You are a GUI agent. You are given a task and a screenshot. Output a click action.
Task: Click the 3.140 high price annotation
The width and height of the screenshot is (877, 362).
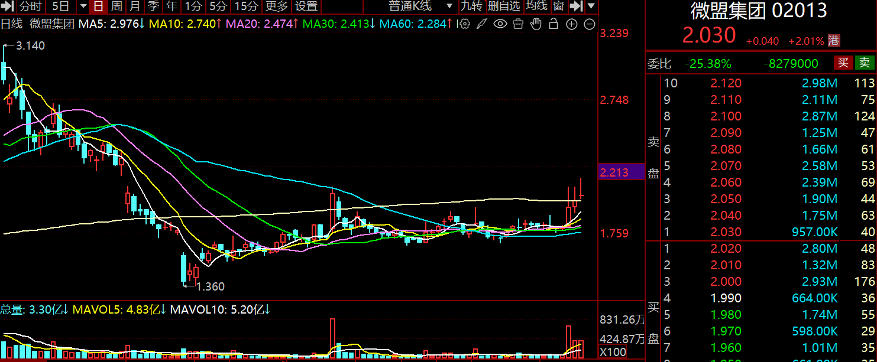click(31, 45)
